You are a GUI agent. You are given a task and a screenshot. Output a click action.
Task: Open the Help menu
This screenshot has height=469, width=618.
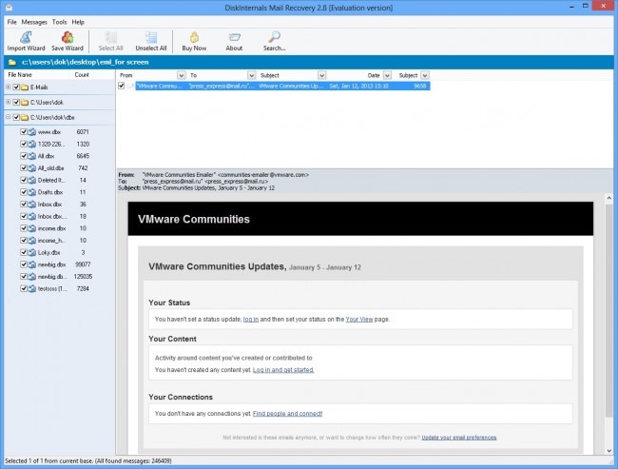(78, 22)
